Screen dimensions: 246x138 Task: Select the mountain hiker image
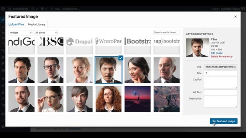pyautogui.click(x=166, y=99)
